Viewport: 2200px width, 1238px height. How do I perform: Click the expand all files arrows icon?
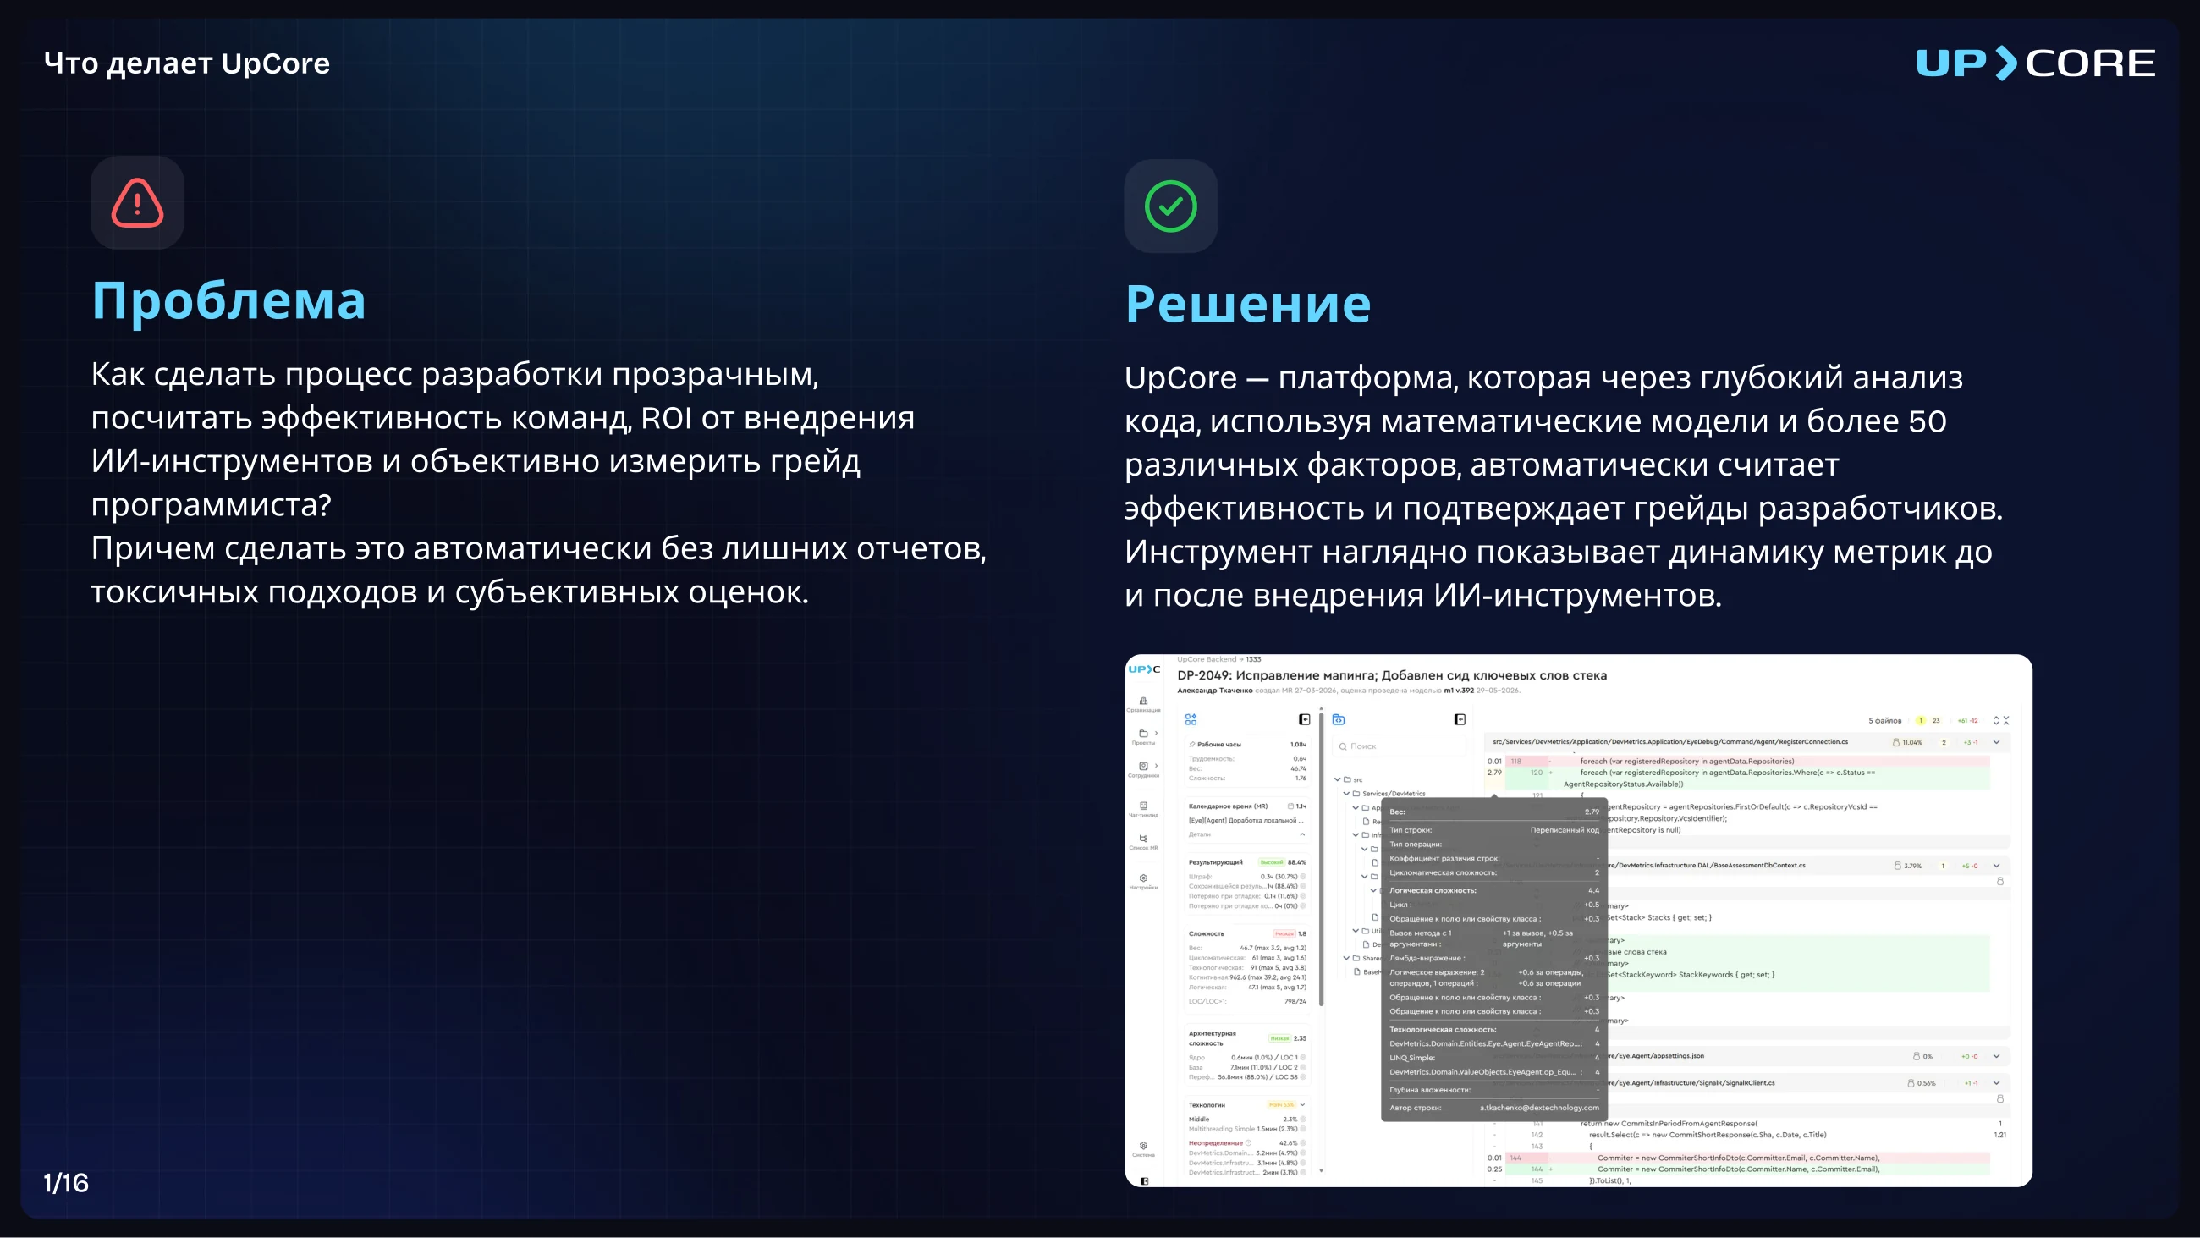click(1996, 720)
